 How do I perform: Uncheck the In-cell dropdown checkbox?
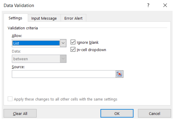pyautogui.click(x=73, y=49)
